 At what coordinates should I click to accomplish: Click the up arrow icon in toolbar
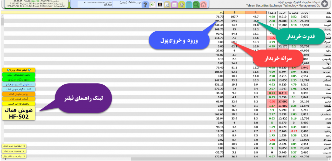click(182, 5)
